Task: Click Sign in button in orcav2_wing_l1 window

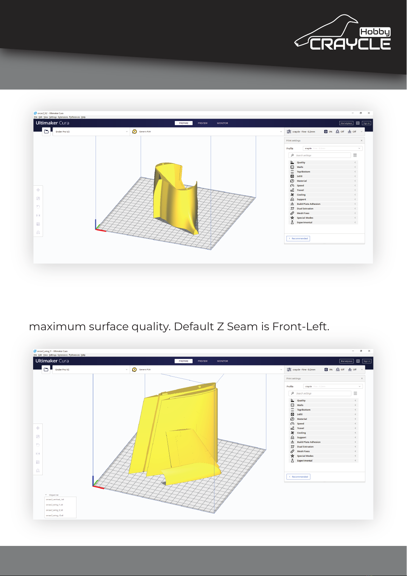Action: click(367, 361)
